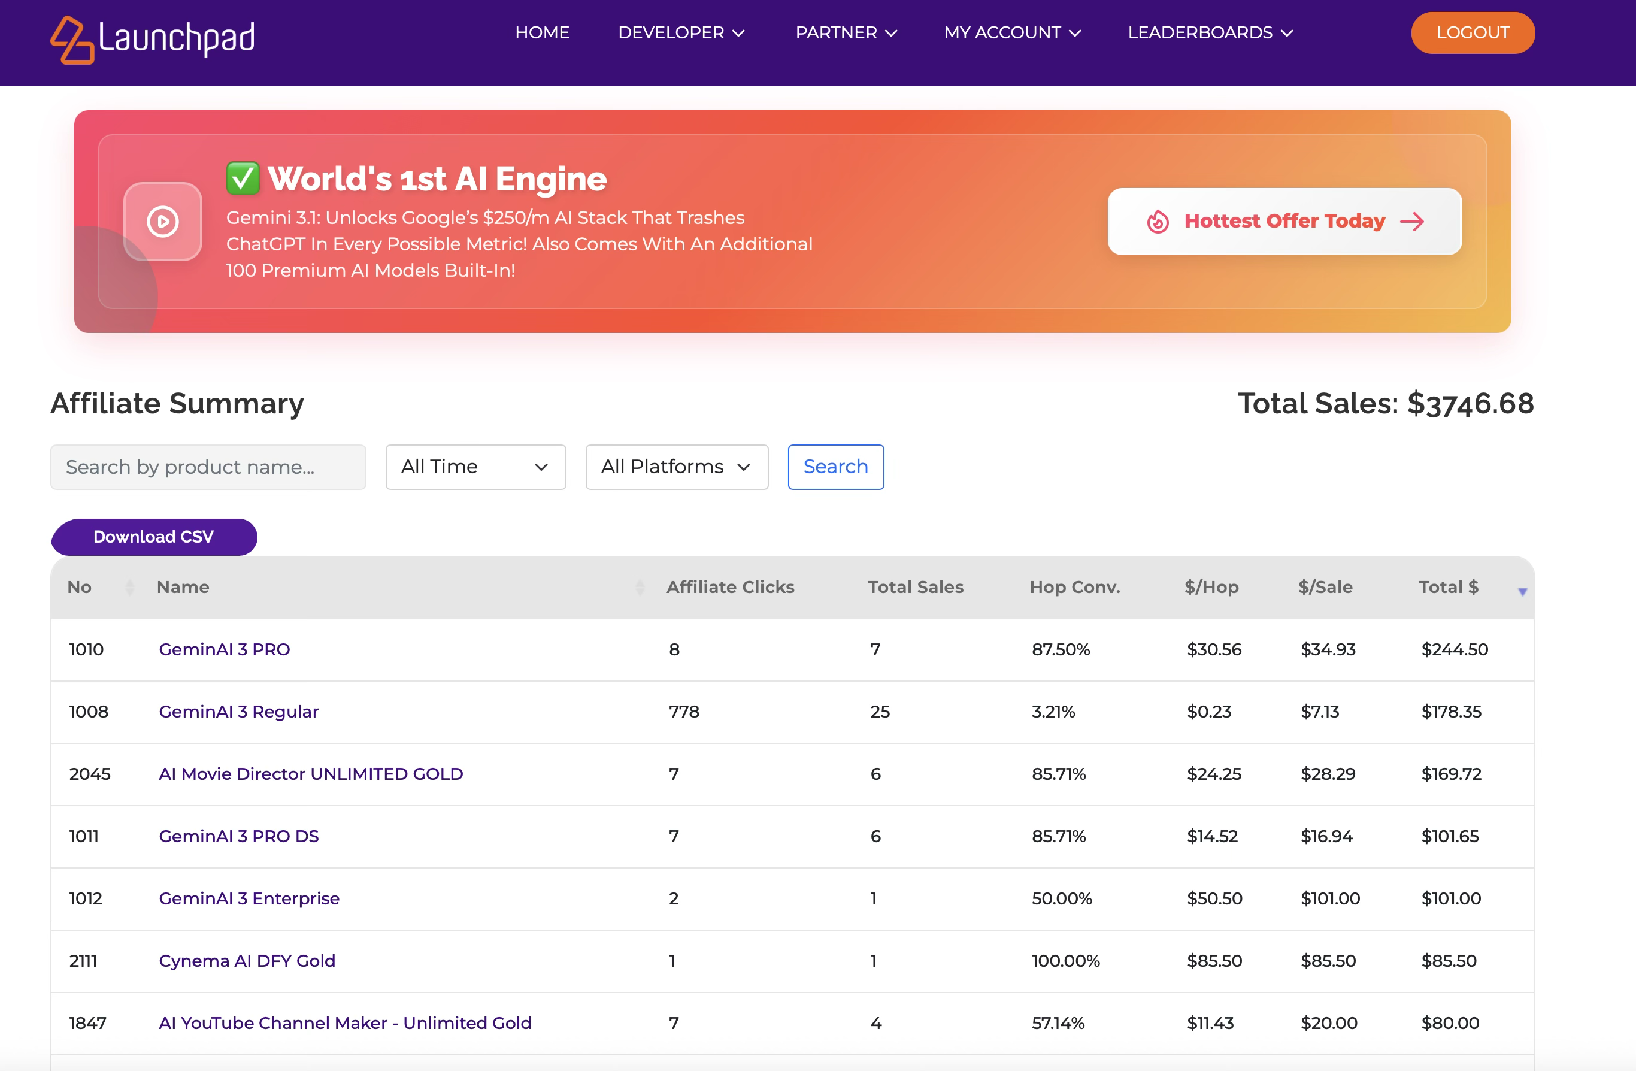Sort by Name column sort arrows
This screenshot has width=1636, height=1071.
pos(640,587)
